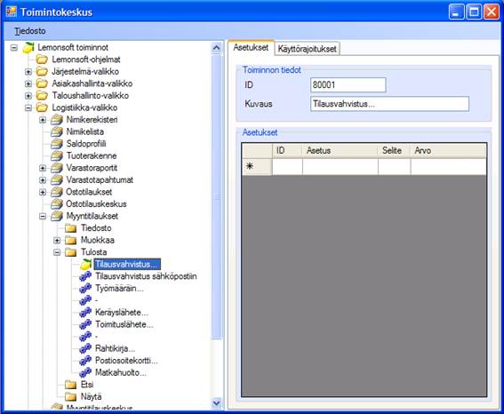Collapse the Tulosta folder node

(x=57, y=252)
